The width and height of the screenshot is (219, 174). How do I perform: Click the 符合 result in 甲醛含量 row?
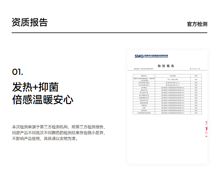pyautogui.click(x=196, y=105)
